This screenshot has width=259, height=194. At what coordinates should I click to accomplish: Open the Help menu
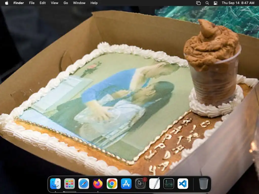(94, 3)
